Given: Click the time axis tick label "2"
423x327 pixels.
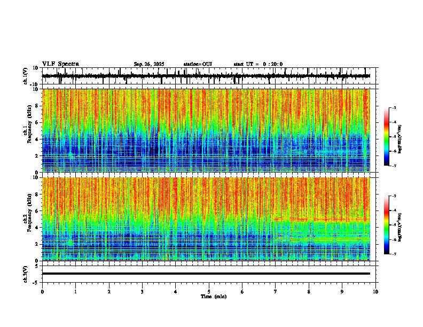Looking at the screenshot, I should [x=109, y=292].
